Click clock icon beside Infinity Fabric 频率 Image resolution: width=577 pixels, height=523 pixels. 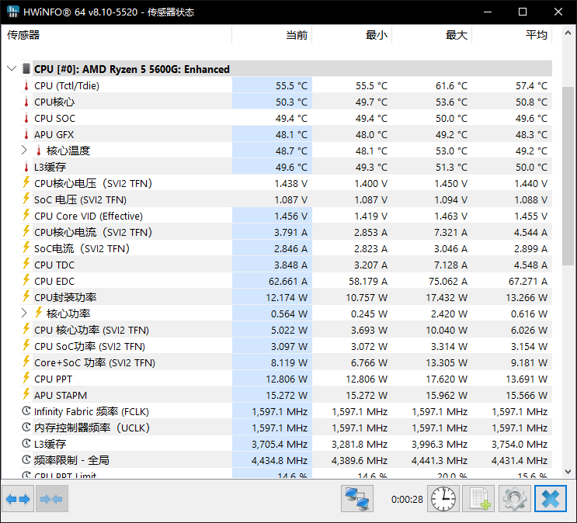click(x=26, y=412)
